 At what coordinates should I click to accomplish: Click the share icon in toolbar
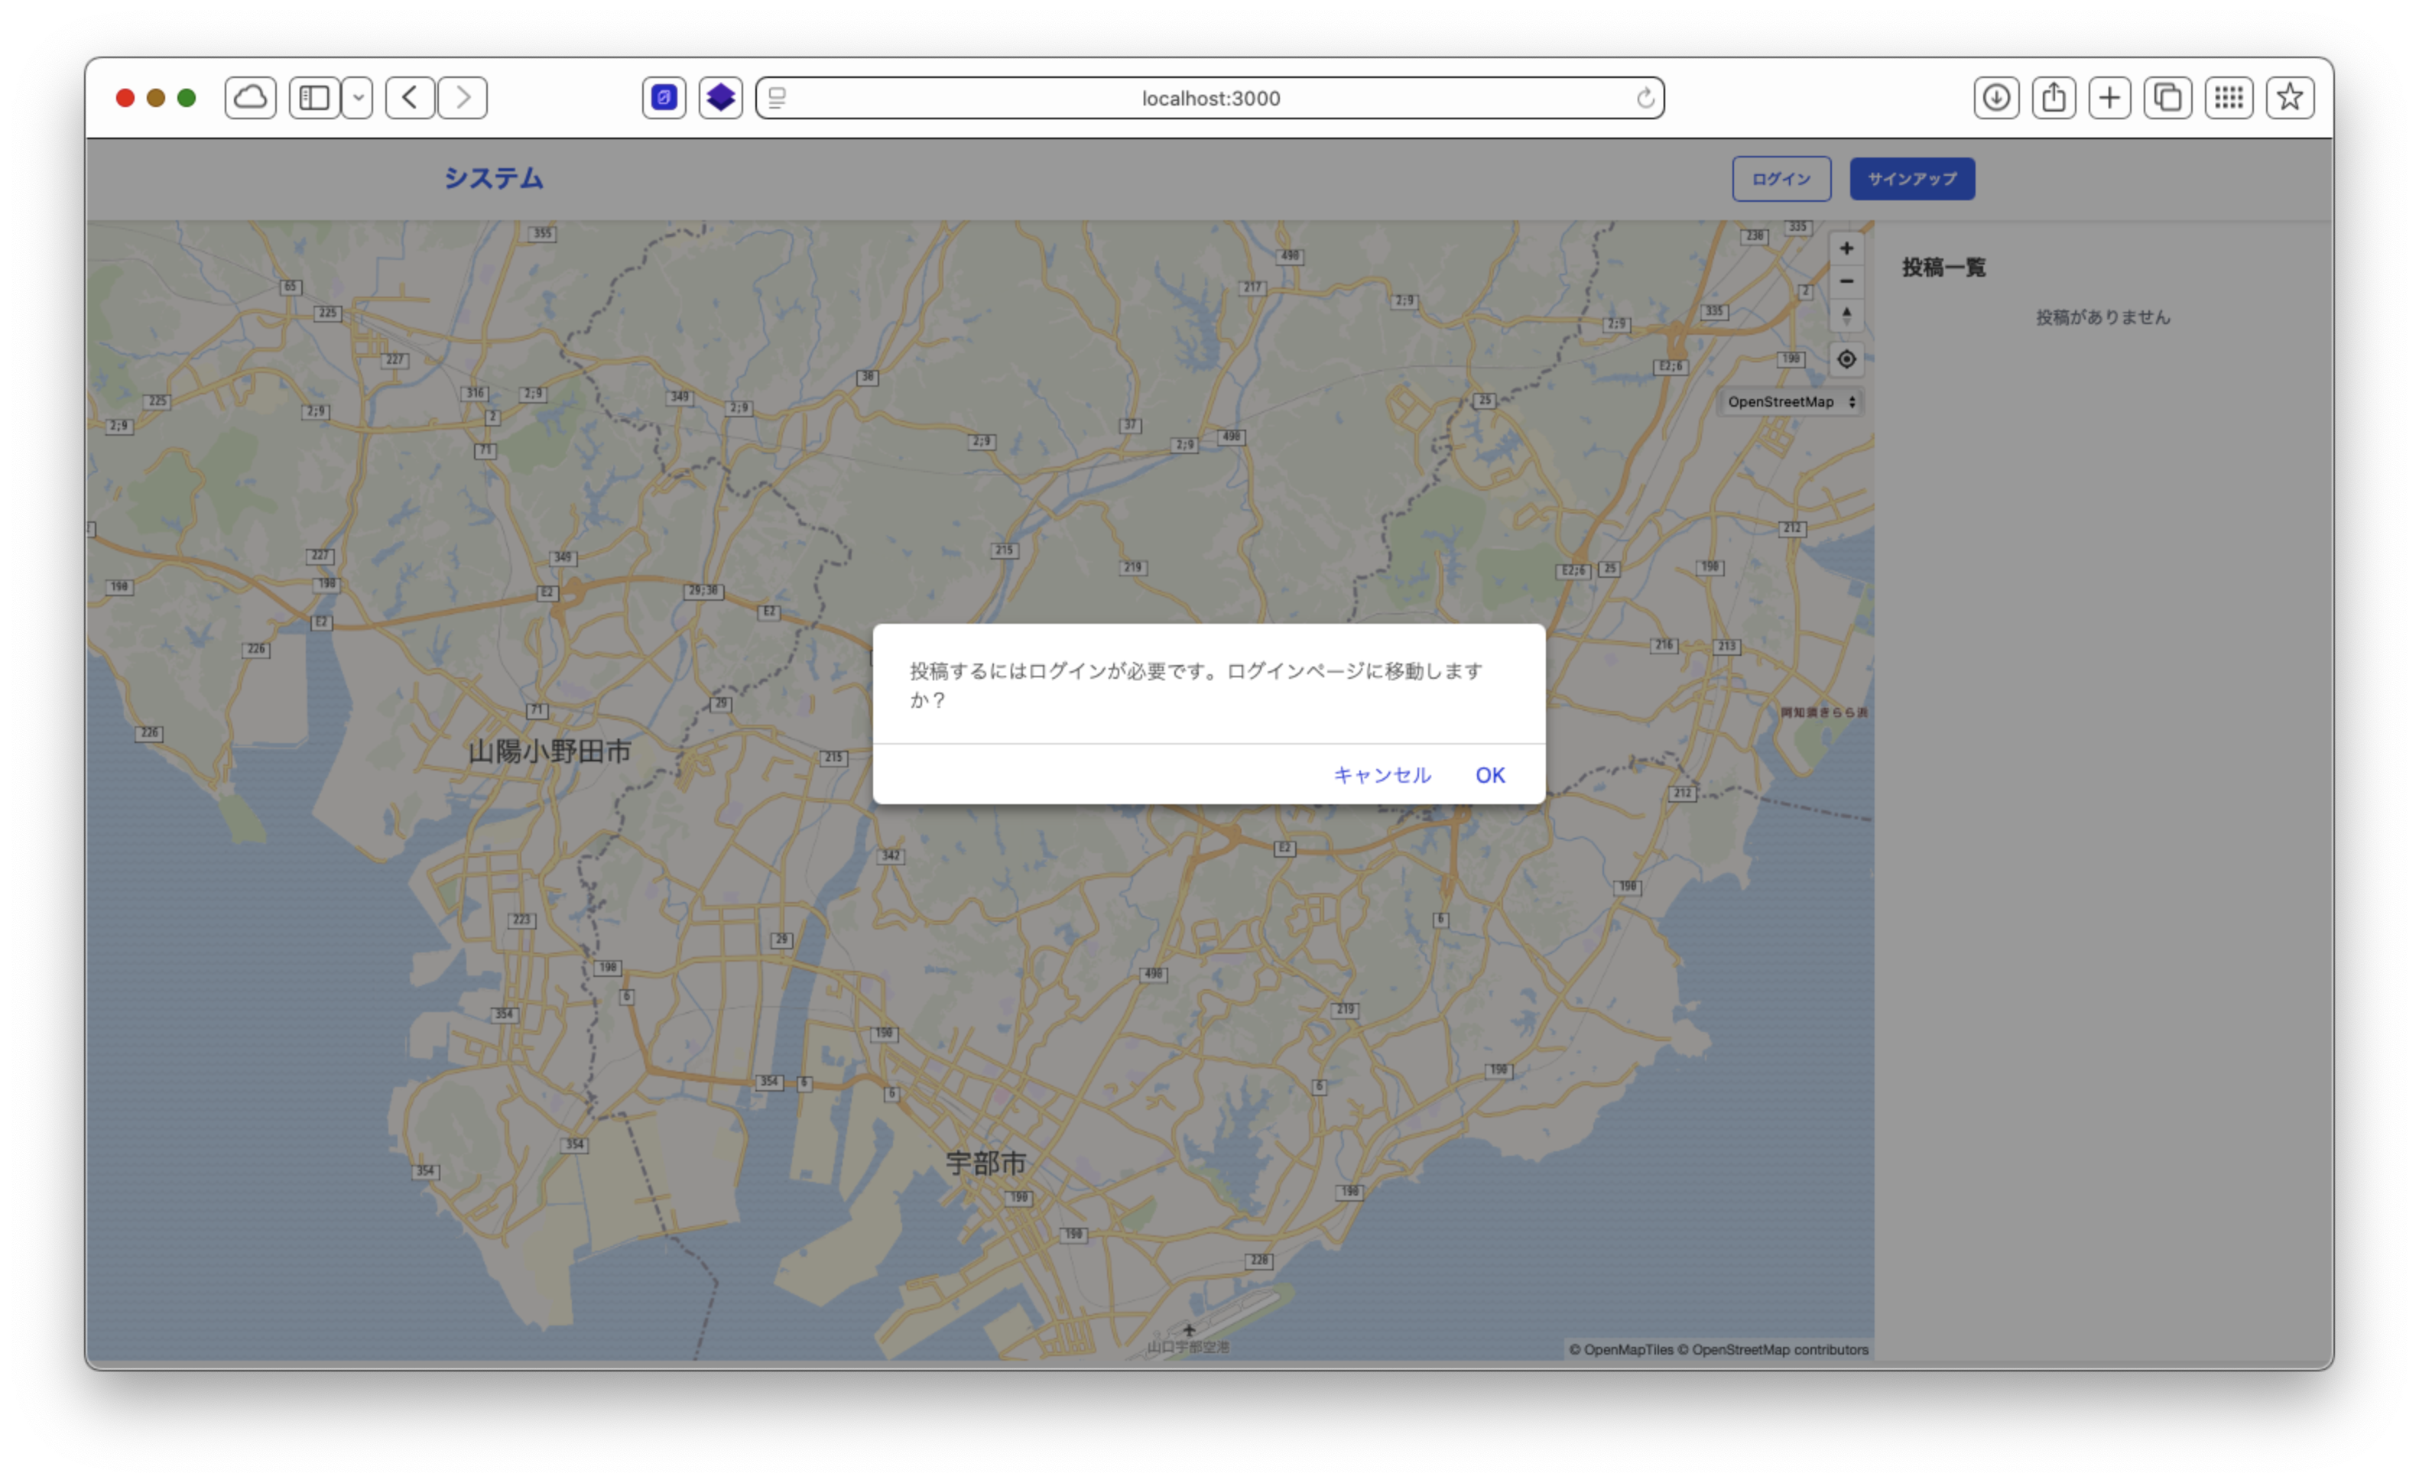[x=2053, y=98]
